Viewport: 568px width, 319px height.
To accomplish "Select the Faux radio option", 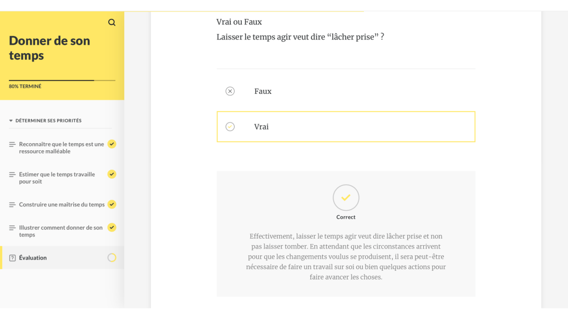I will [230, 91].
